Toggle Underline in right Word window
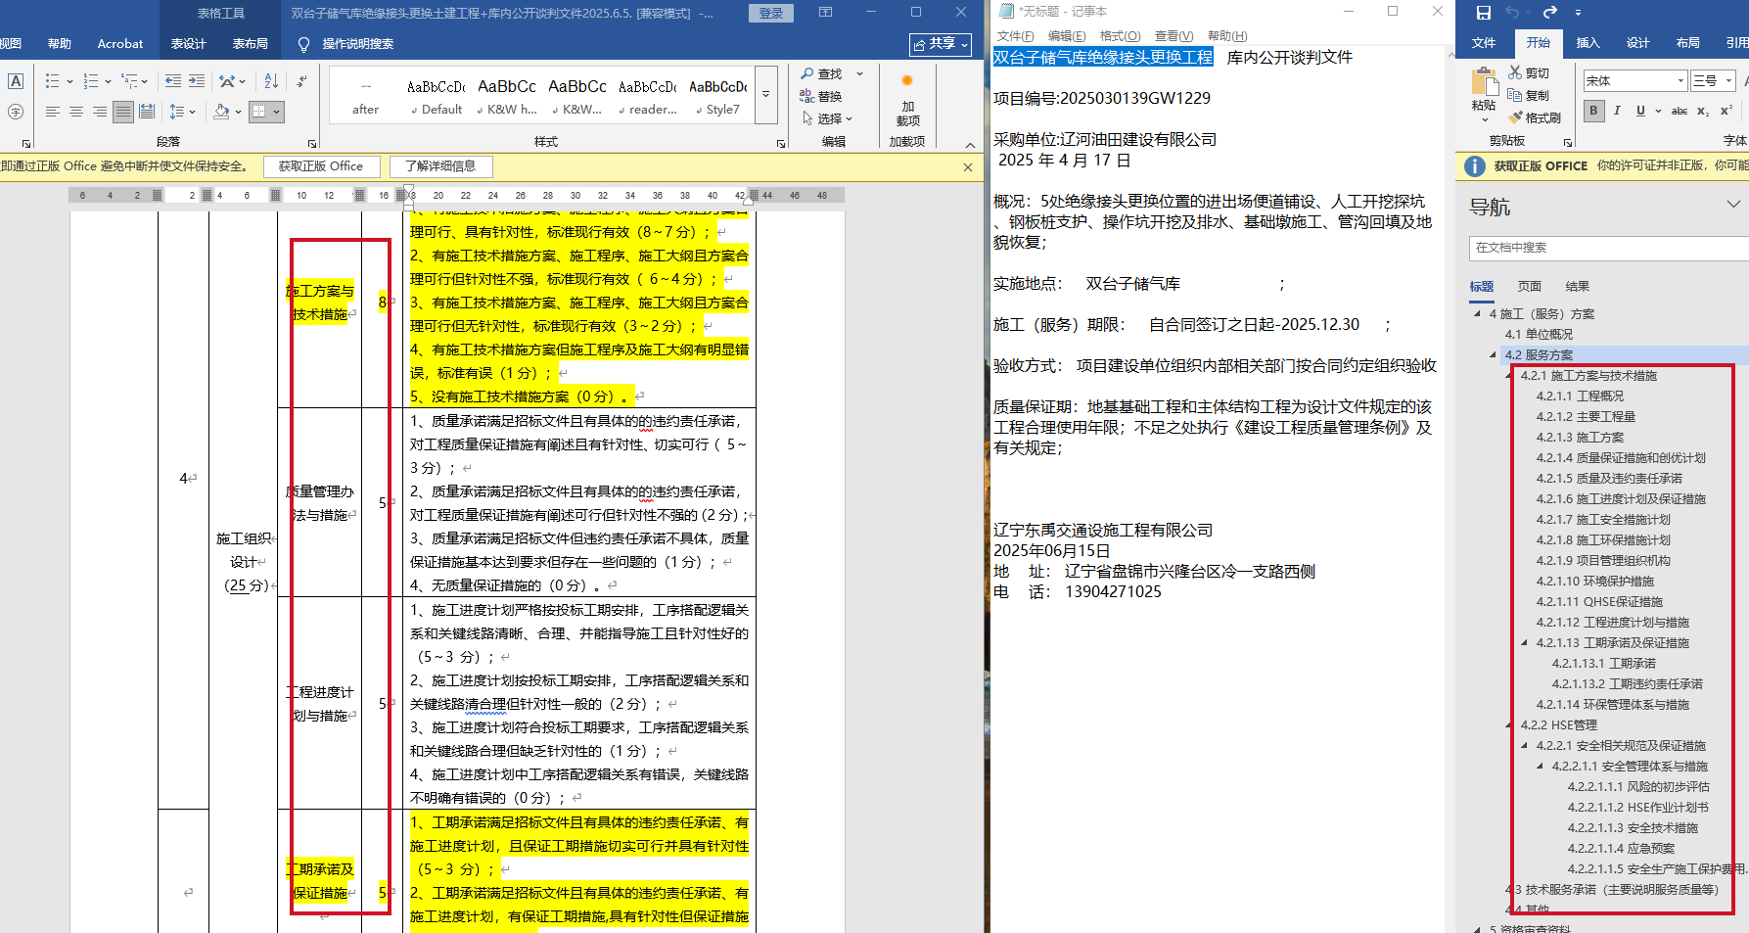This screenshot has height=933, width=1749. point(1640,111)
